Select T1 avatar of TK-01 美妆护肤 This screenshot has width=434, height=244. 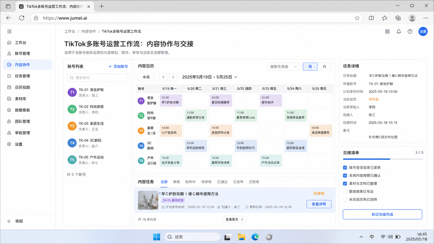point(72,92)
